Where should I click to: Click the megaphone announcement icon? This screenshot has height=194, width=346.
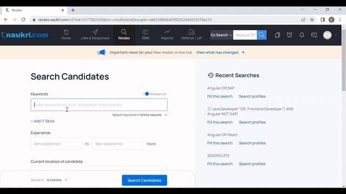(x=102, y=52)
